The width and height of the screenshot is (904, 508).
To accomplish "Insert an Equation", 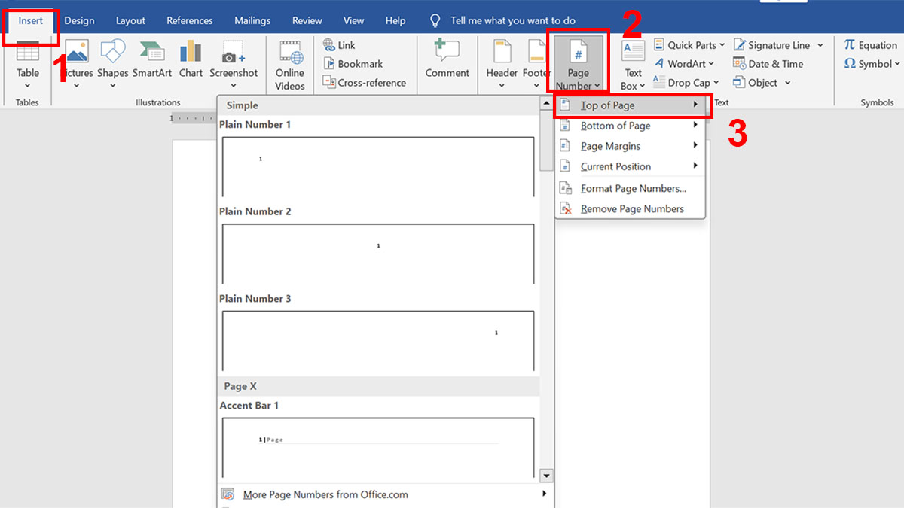I will [x=870, y=44].
